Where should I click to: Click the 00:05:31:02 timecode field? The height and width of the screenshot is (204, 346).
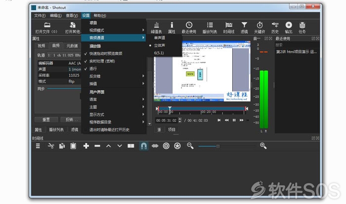coord(167,120)
